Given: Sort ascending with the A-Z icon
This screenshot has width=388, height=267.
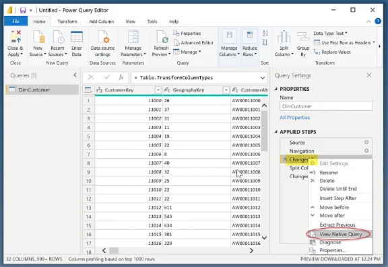Looking at the screenshot, I should (x=265, y=33).
